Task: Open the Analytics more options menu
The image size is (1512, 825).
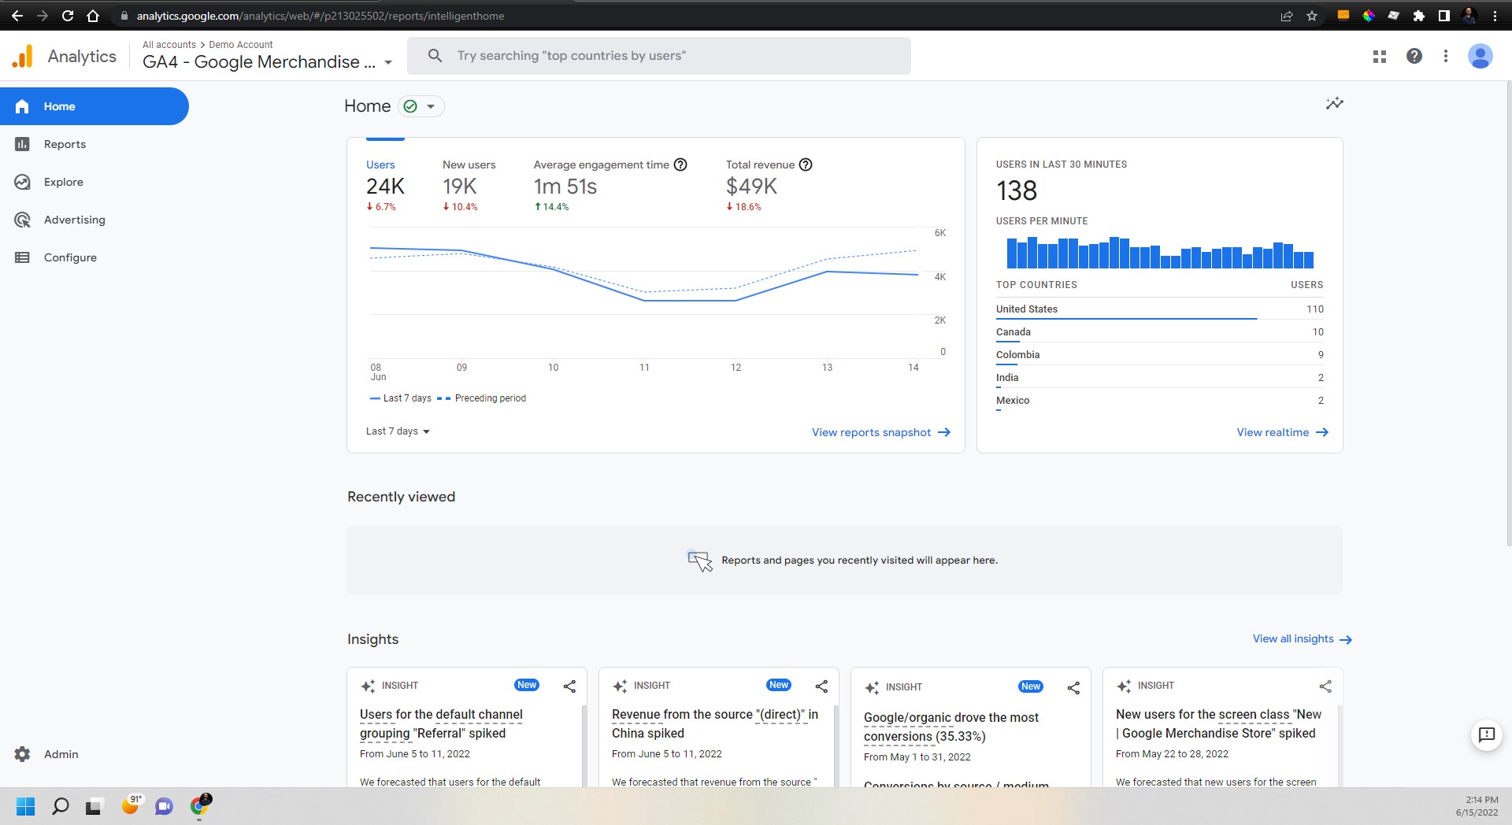Action: 1445,56
